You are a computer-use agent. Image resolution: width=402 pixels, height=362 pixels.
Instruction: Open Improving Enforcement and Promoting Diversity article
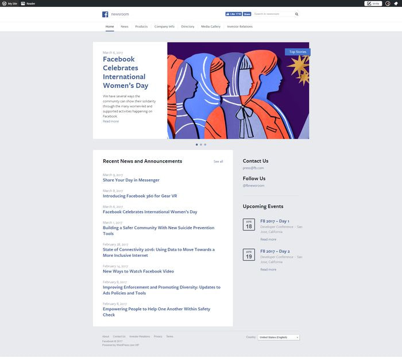tap(161, 290)
